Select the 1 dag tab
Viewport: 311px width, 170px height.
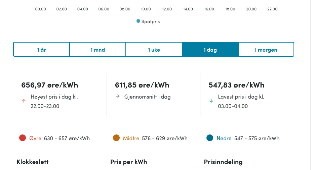click(210, 50)
